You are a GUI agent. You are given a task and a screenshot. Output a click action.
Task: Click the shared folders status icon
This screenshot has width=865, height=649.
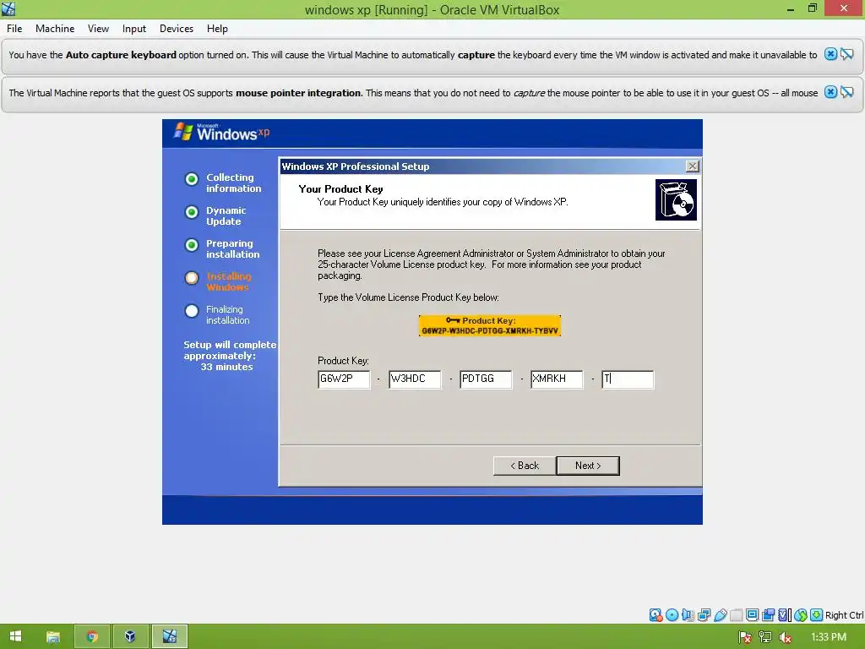pyautogui.click(x=737, y=615)
